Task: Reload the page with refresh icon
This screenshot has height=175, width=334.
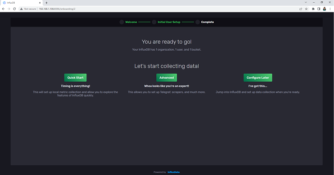Action: 15,9
